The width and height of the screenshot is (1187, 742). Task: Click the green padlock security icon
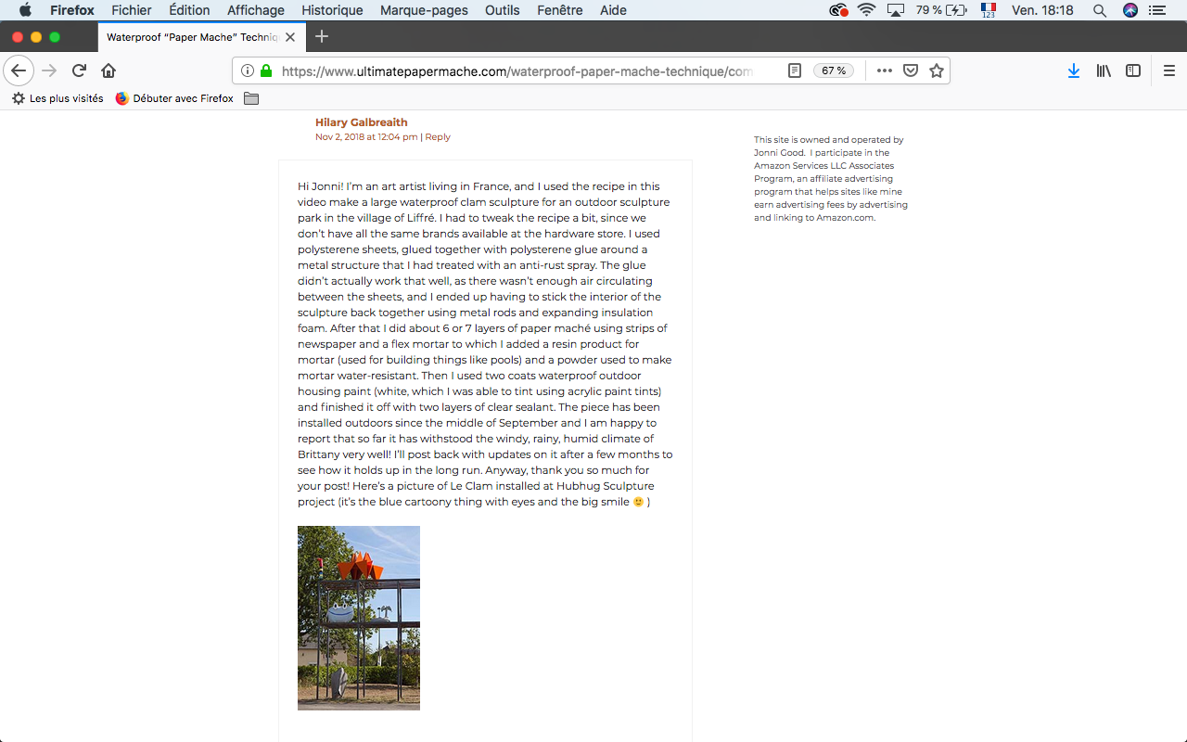[266, 70]
